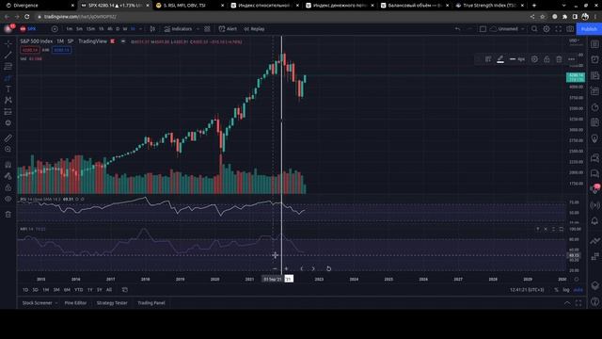Screen dimensions: 602x339
Task: Open quick search magnifier
Action: [534, 29]
